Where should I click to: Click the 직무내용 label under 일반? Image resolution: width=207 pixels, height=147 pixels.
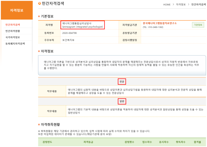[x=52, y=111]
